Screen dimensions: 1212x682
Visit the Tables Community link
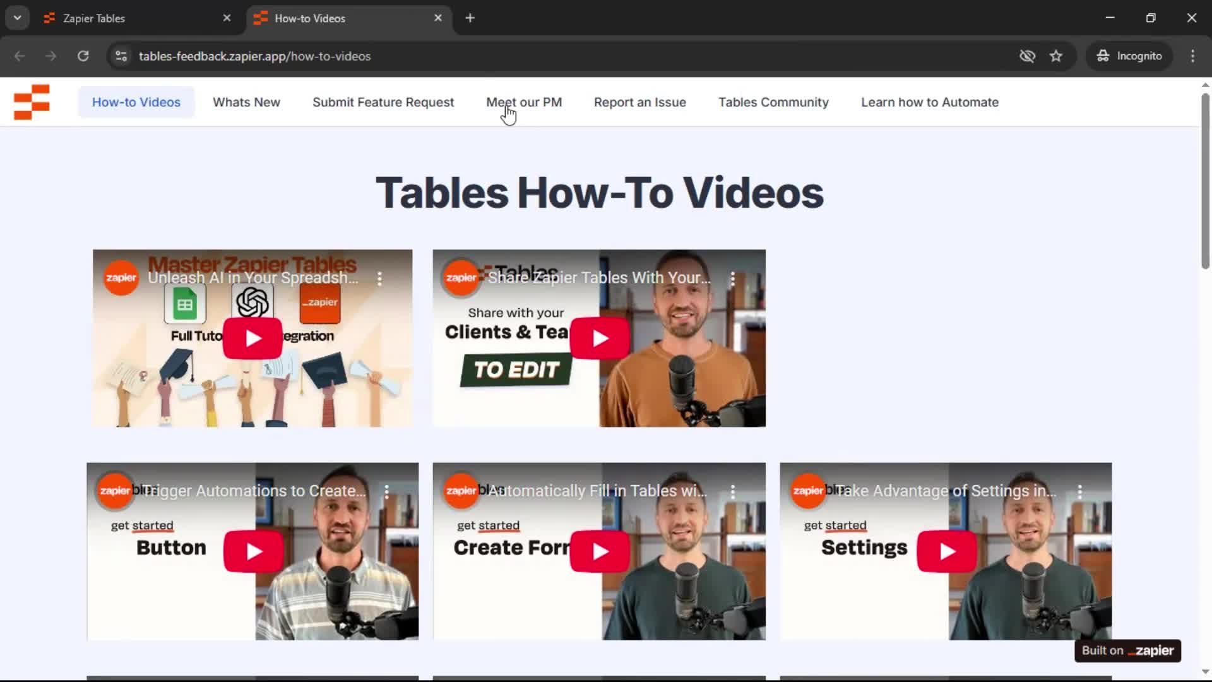coord(773,102)
